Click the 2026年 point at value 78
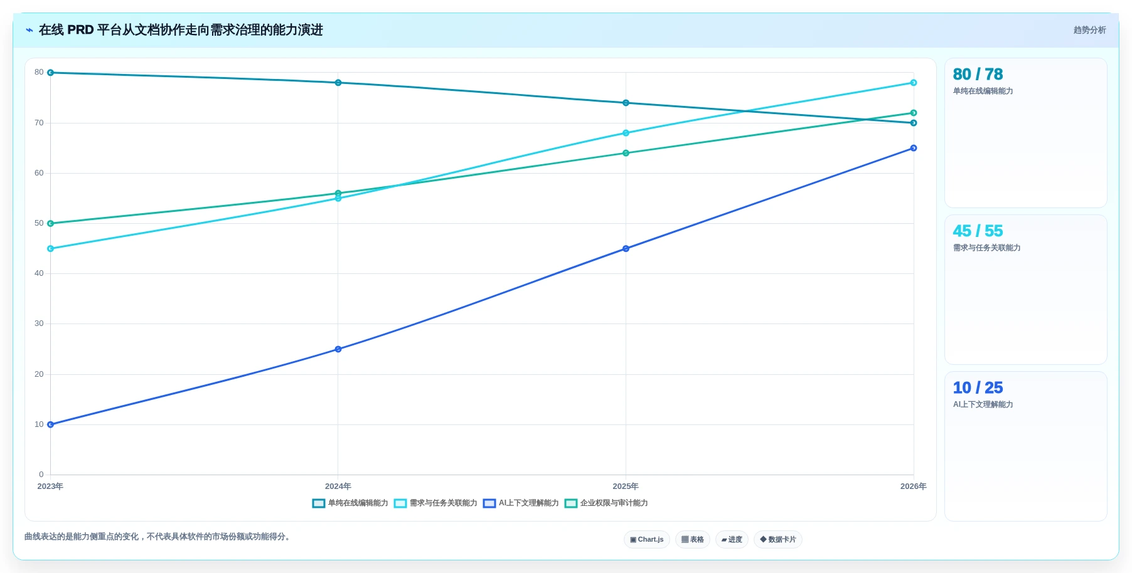 click(914, 83)
